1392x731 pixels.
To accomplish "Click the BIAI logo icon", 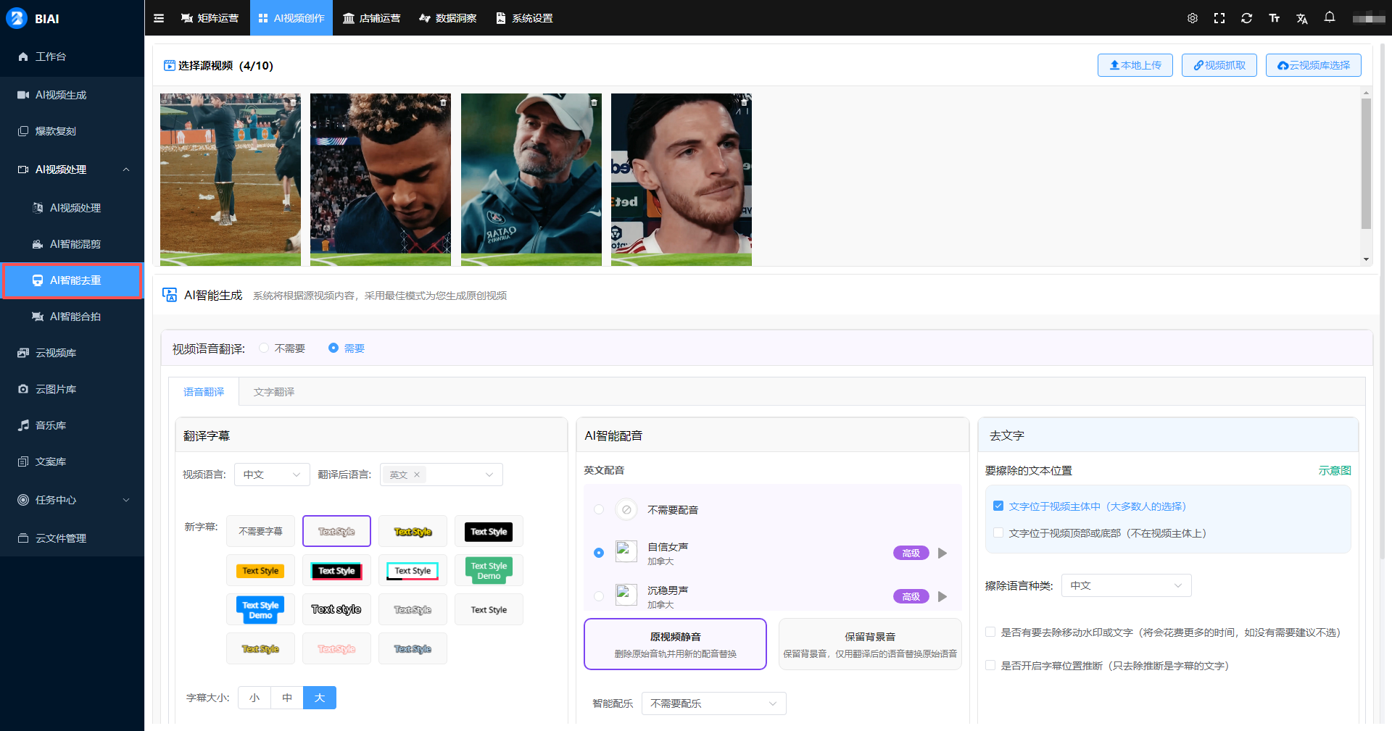I will [16, 18].
